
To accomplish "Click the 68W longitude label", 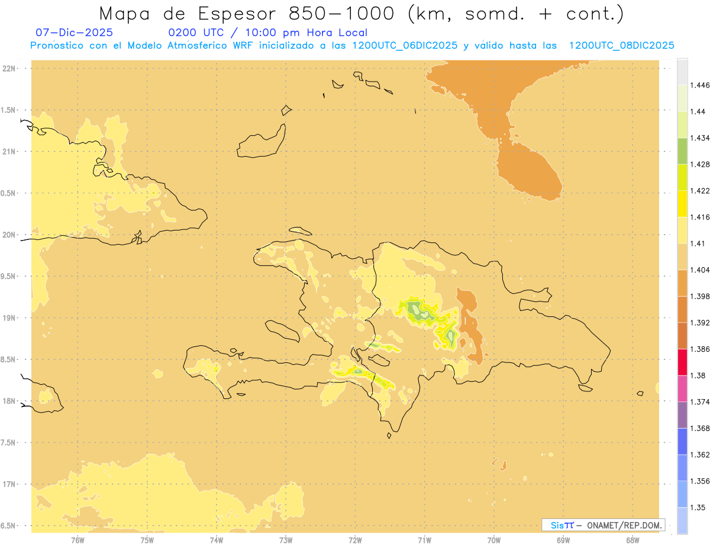I will 632,540.
